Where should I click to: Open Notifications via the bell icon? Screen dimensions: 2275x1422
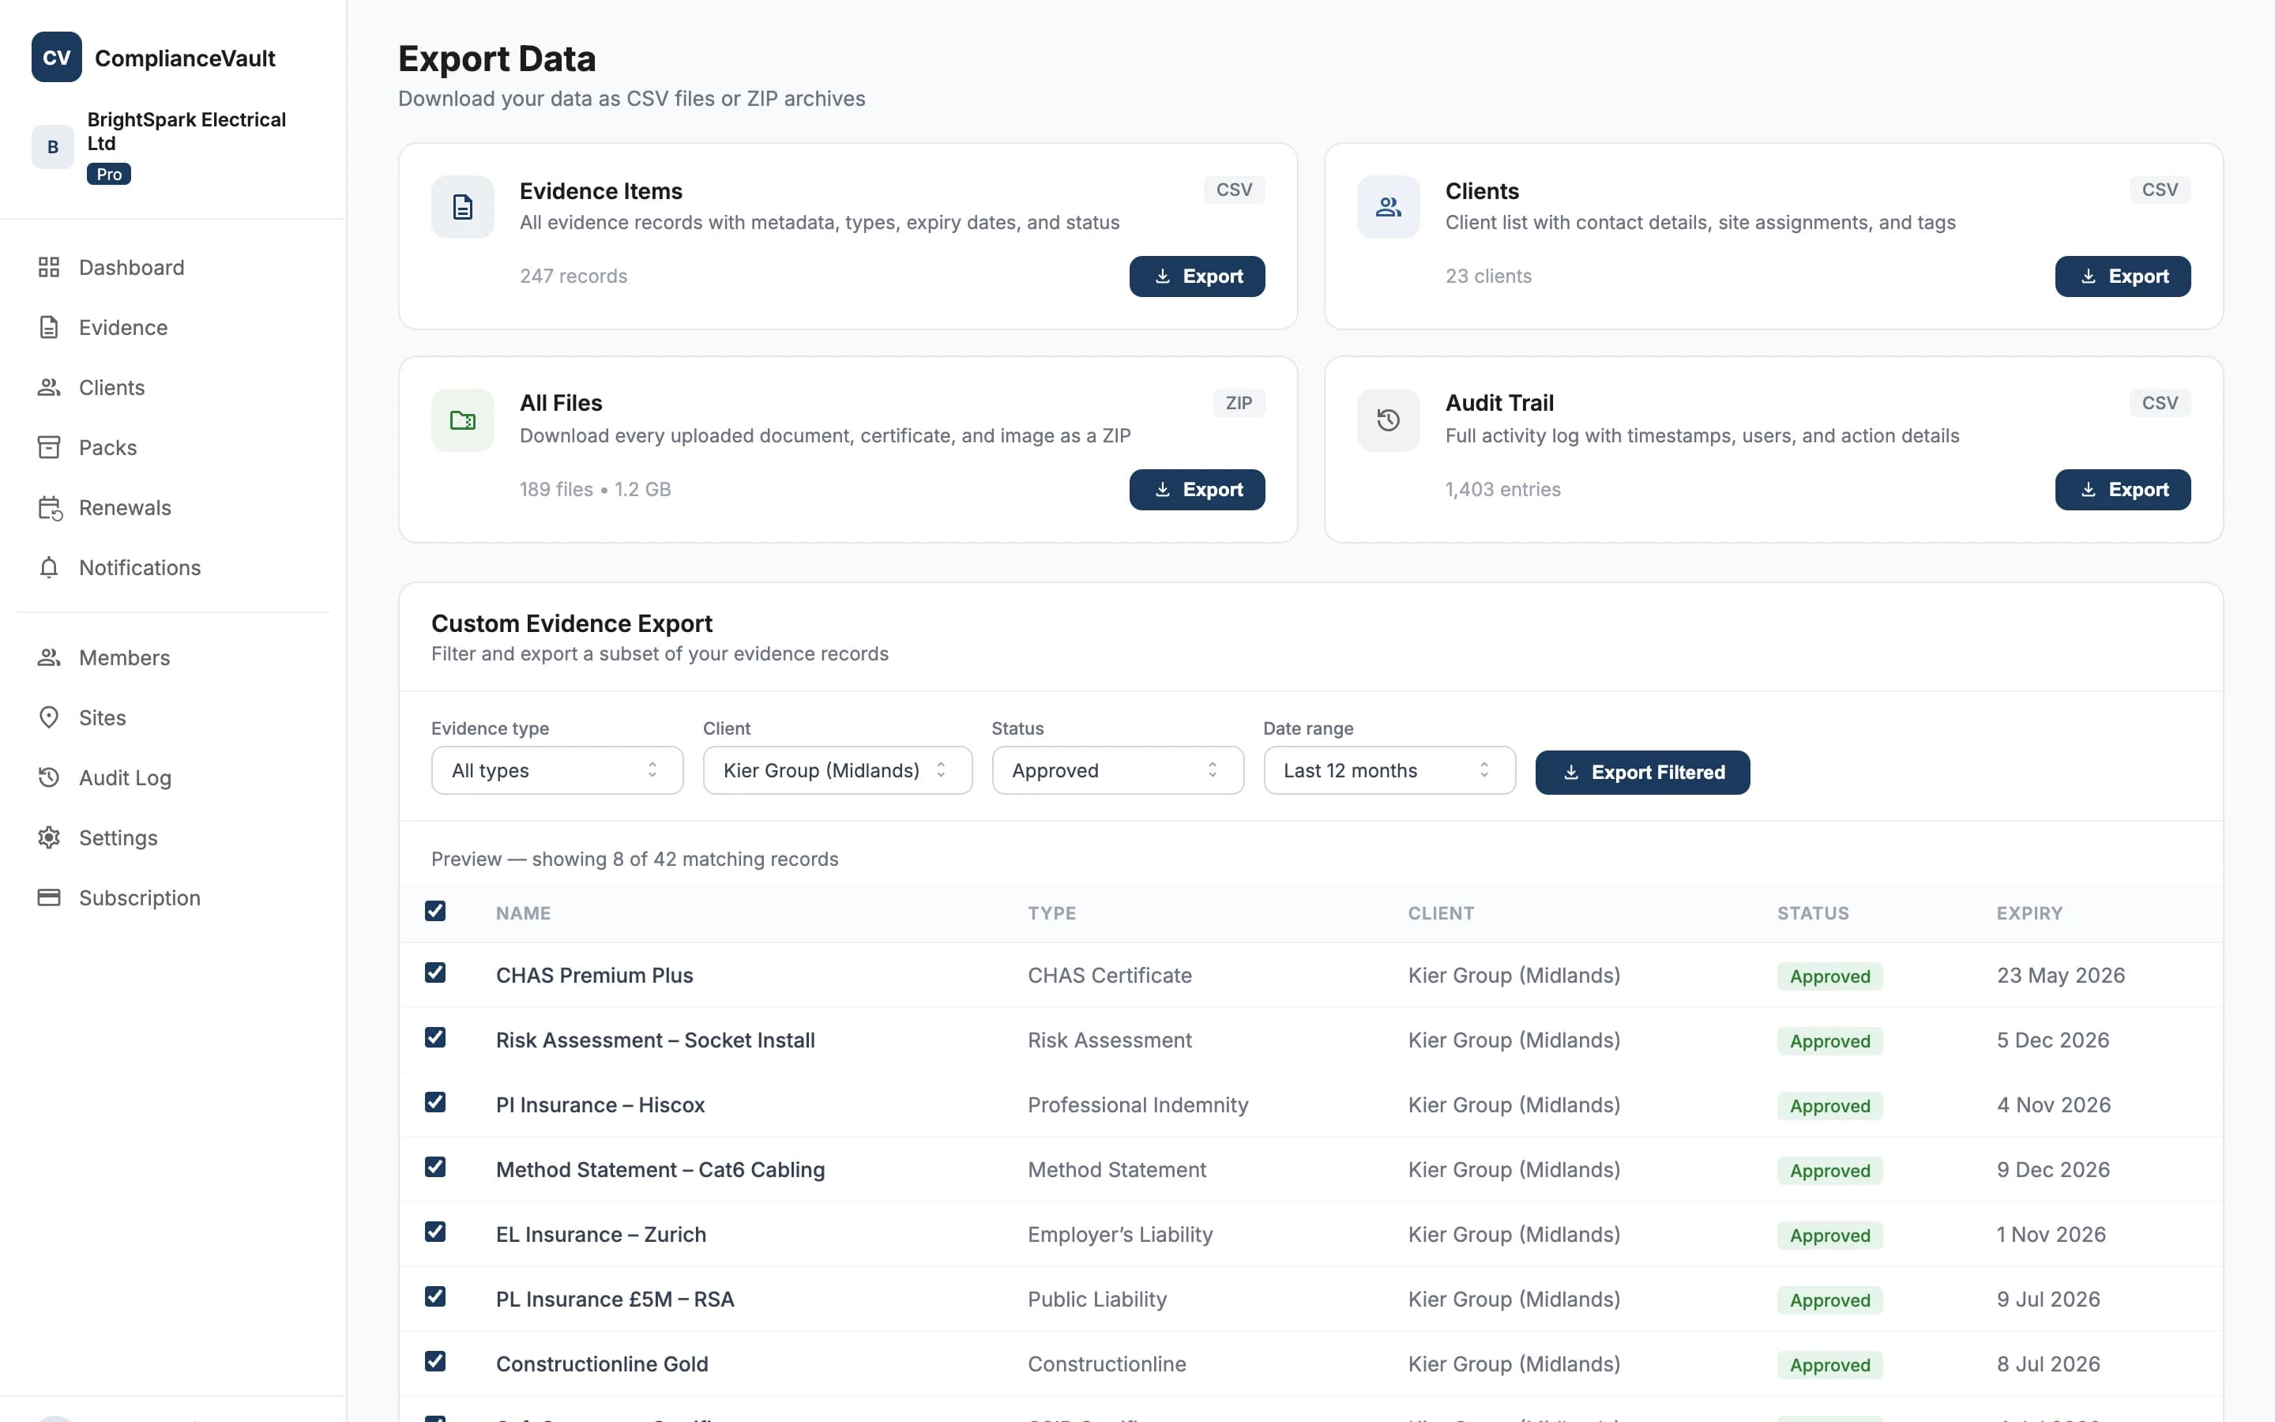[x=50, y=567]
